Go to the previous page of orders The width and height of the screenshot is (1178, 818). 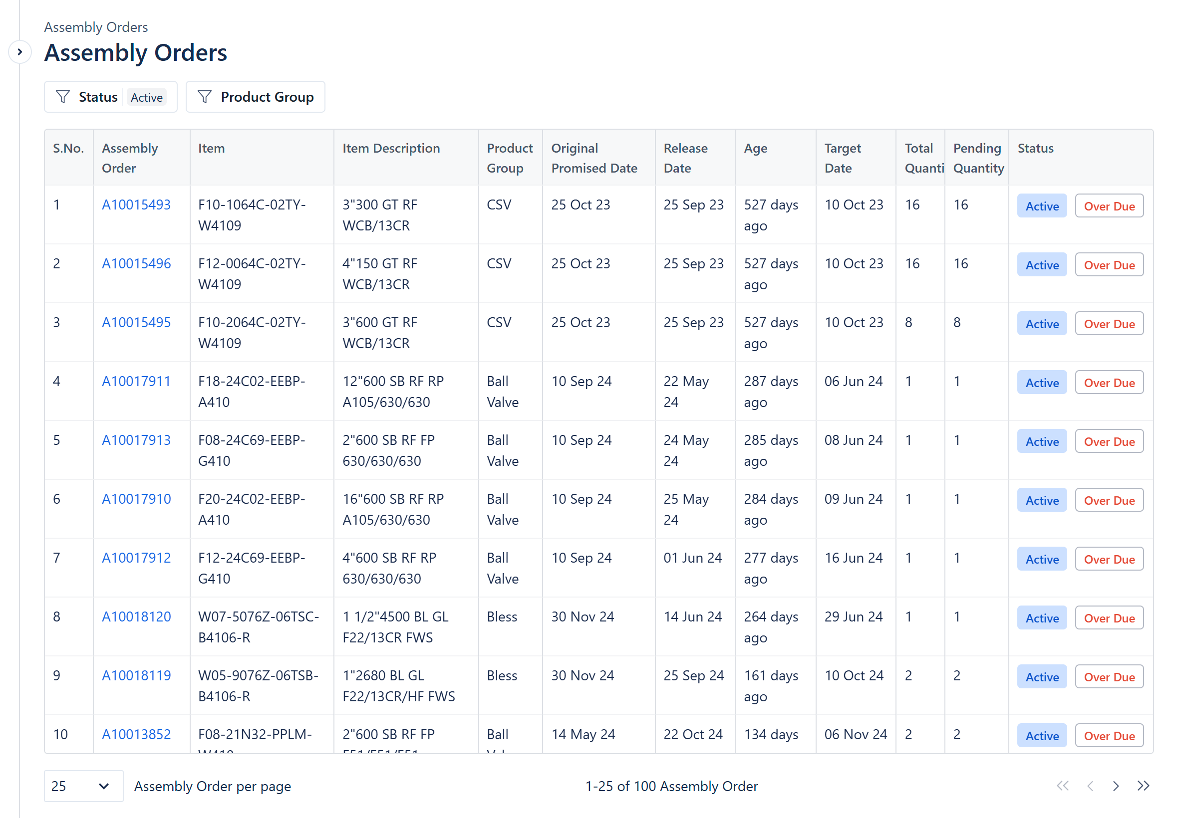click(x=1090, y=786)
